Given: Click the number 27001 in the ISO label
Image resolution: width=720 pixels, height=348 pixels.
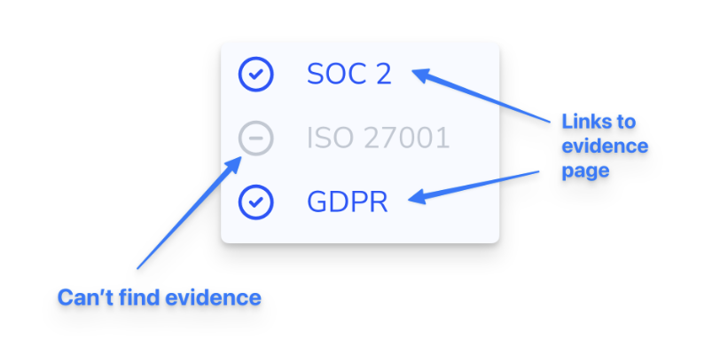Looking at the screenshot, I should tap(407, 138).
